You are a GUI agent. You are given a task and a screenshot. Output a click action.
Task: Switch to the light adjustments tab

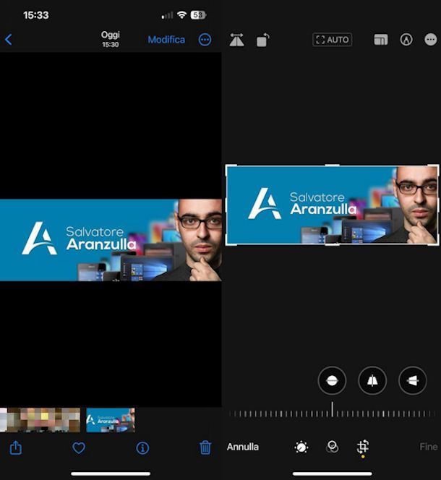click(x=301, y=447)
